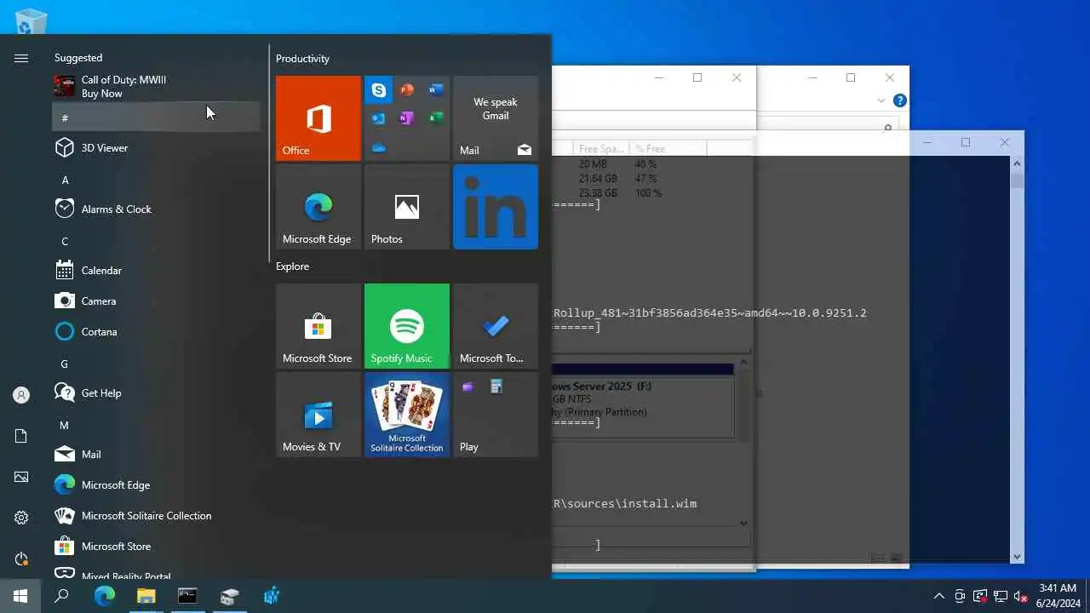Open Documents from Start sidebar
1090x613 pixels.
coord(21,436)
